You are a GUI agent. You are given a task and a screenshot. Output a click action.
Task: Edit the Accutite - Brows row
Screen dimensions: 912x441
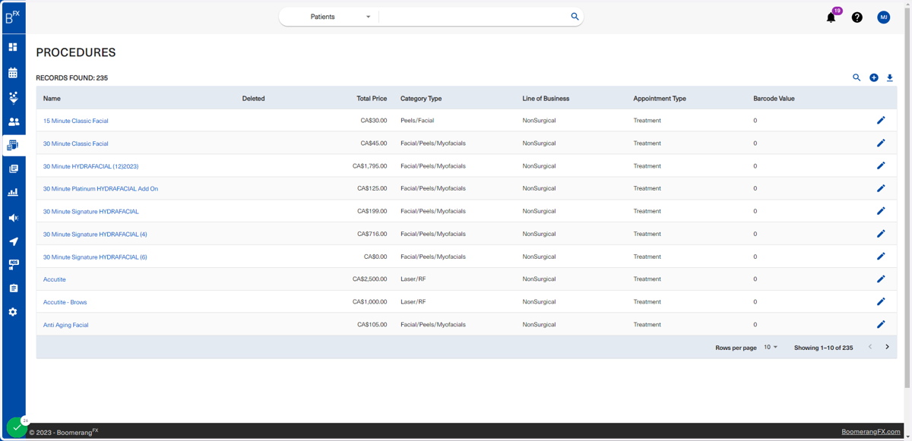(x=881, y=301)
